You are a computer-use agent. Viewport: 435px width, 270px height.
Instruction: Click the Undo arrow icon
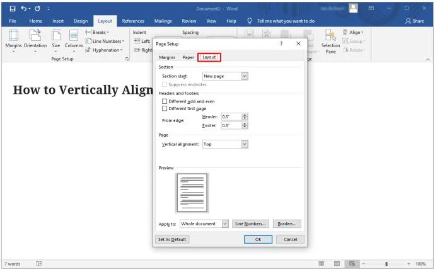click(24, 9)
